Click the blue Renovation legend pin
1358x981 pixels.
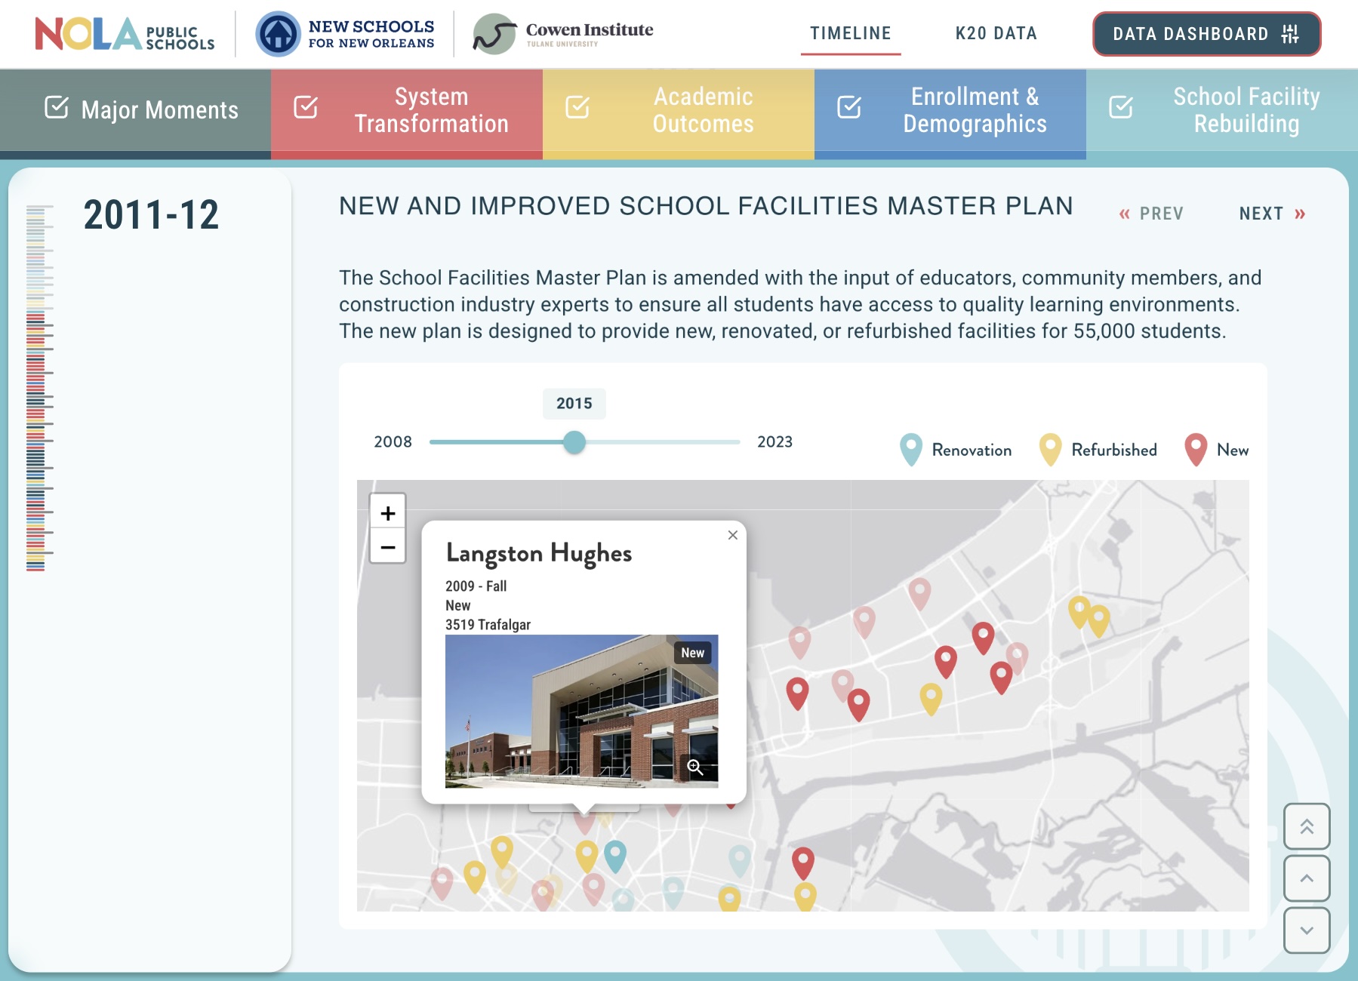[911, 450]
